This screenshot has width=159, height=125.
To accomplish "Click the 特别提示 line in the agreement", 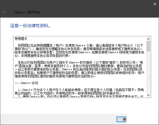I will [21, 39].
